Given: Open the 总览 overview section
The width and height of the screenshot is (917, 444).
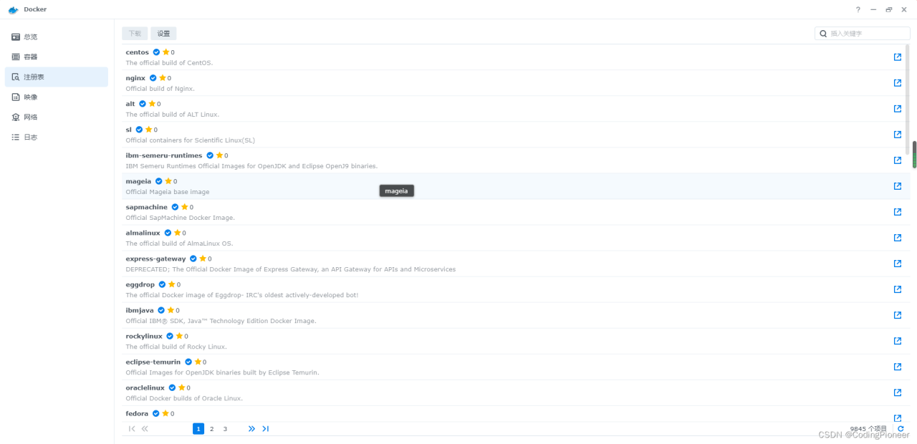Looking at the screenshot, I should [57, 37].
